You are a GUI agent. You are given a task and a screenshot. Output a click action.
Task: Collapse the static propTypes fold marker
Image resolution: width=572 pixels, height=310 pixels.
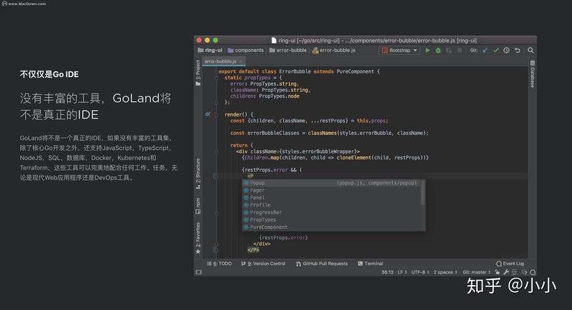pyautogui.click(x=217, y=78)
